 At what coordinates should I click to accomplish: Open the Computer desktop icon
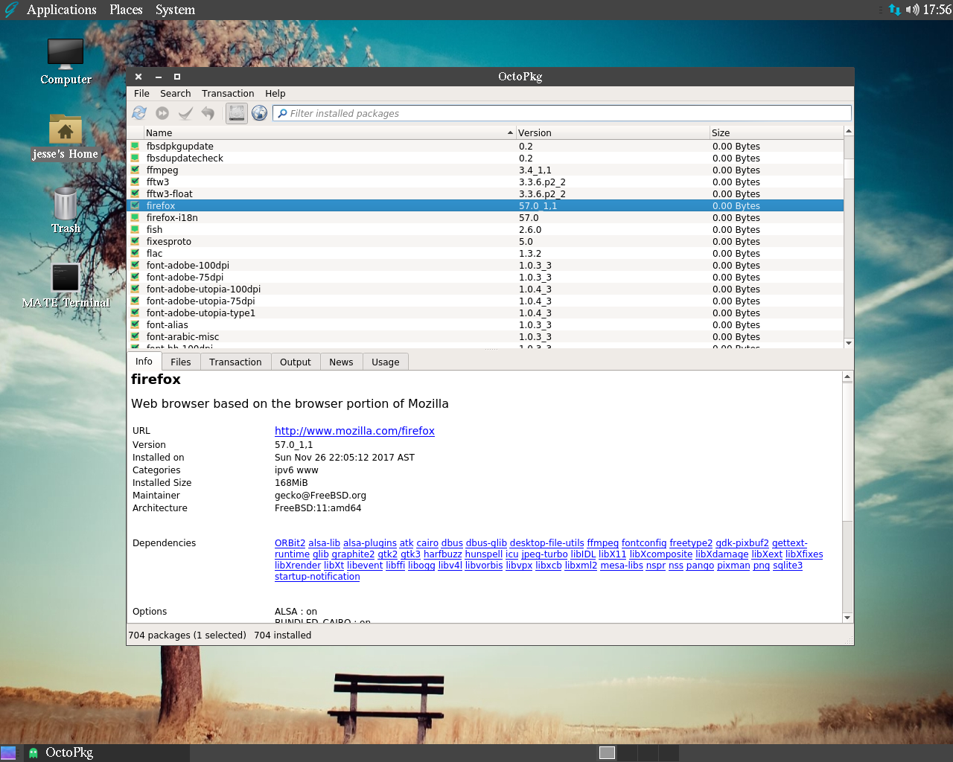click(66, 62)
